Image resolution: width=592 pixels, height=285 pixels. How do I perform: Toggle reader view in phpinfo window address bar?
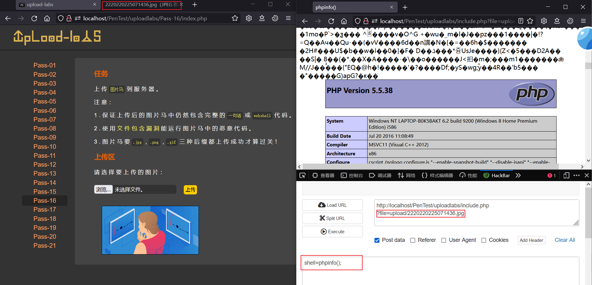click(521, 21)
